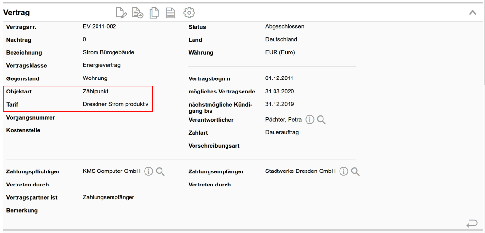This screenshot has height=233, width=485.
Task: Click the Vertrag panel heading
Action: click(16, 13)
